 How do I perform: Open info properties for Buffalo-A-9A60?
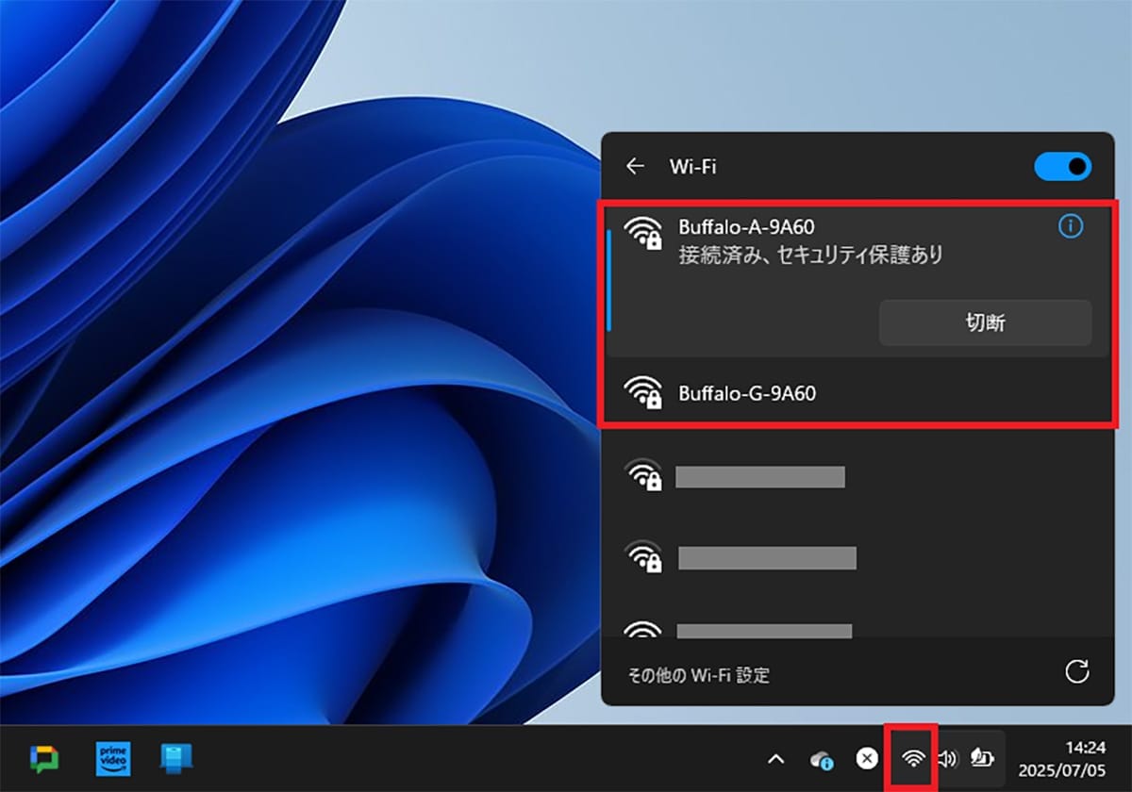1071,226
